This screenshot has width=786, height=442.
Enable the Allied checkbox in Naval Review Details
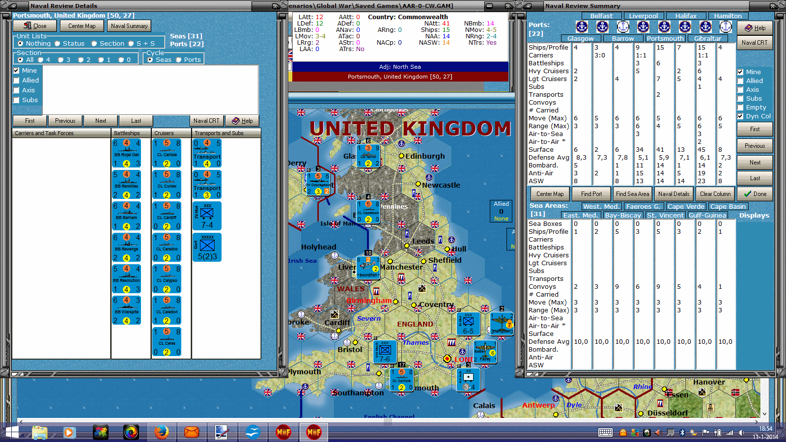pos(17,81)
